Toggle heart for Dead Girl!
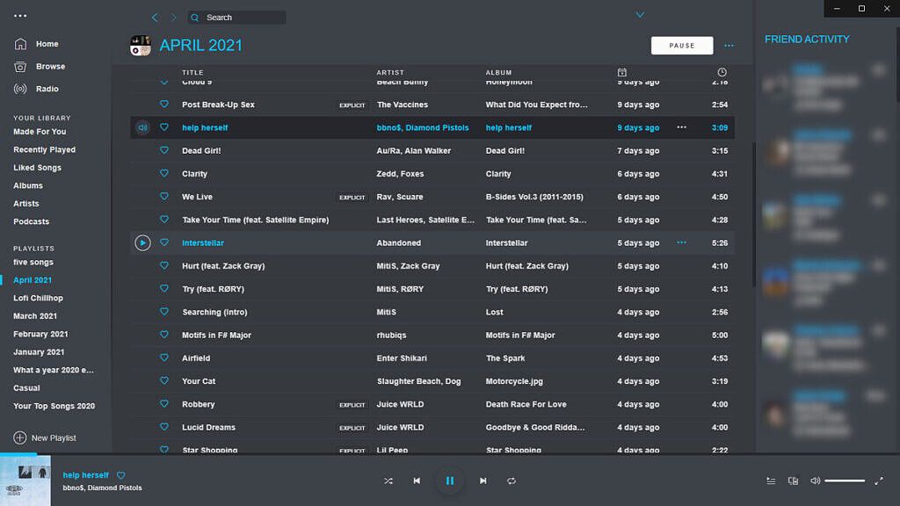 click(164, 150)
